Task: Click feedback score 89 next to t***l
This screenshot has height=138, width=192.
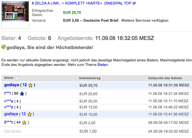Action: 16,94
